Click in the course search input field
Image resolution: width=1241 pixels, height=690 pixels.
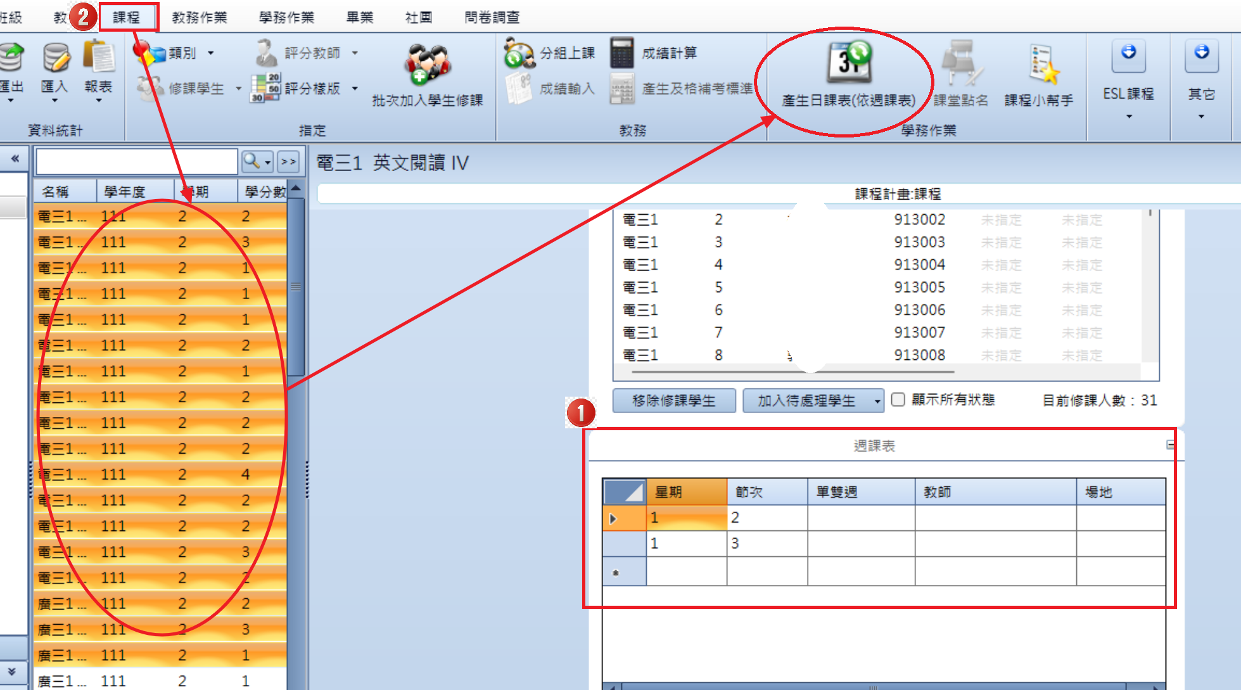137,162
